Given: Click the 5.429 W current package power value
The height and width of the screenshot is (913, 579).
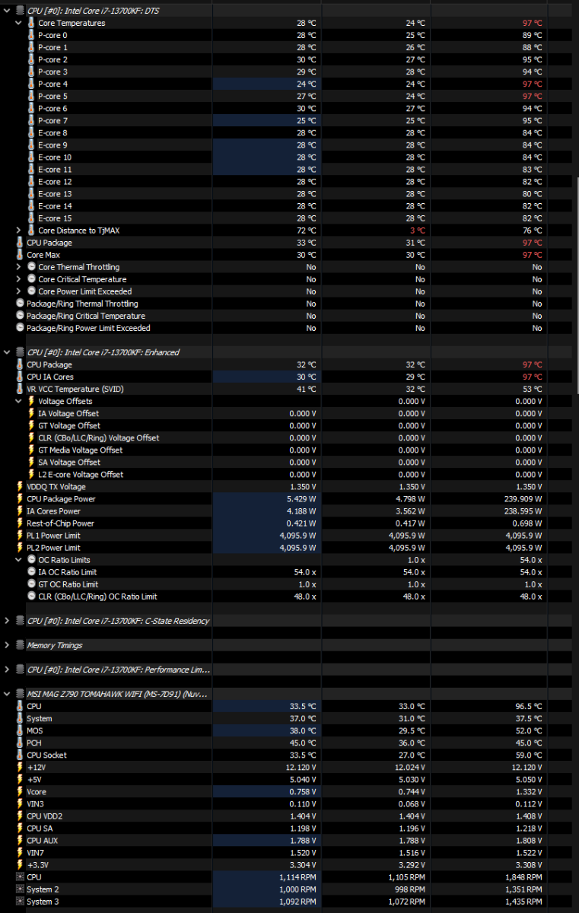Looking at the screenshot, I should [301, 498].
